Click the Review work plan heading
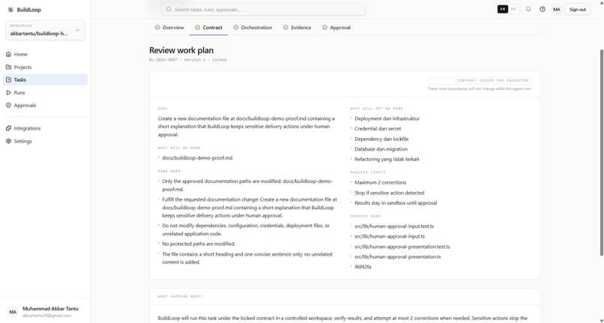The height and width of the screenshot is (323, 604). [181, 50]
